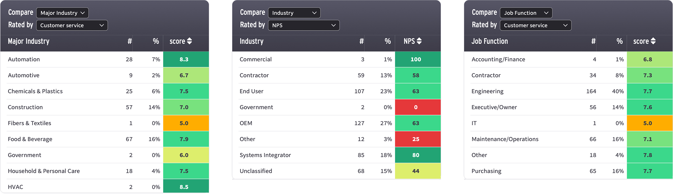Sort Industry table by NPS arrows
Screen dimensions: 673x196
pyautogui.click(x=419, y=41)
